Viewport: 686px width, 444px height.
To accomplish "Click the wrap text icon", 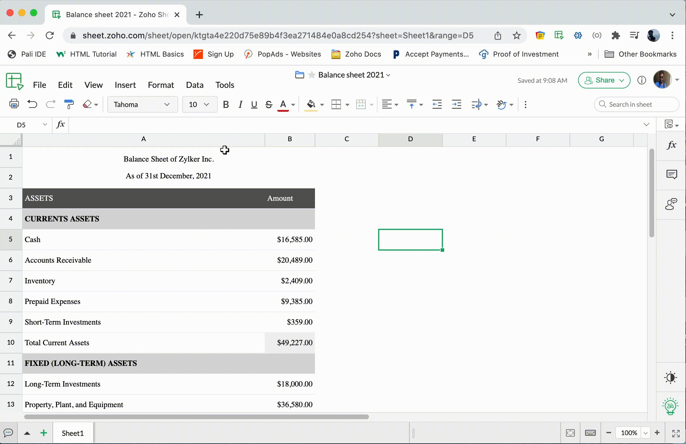I will pyautogui.click(x=476, y=104).
